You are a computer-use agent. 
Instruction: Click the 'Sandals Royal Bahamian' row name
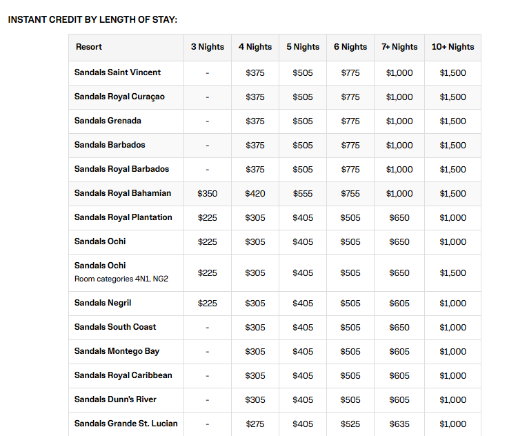(123, 193)
